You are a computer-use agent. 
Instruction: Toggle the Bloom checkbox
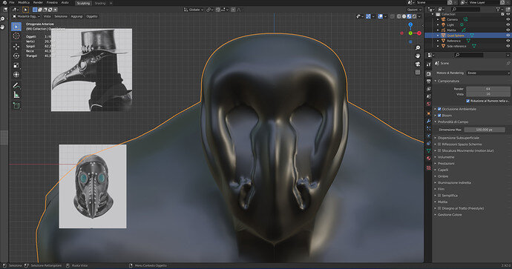click(439, 116)
